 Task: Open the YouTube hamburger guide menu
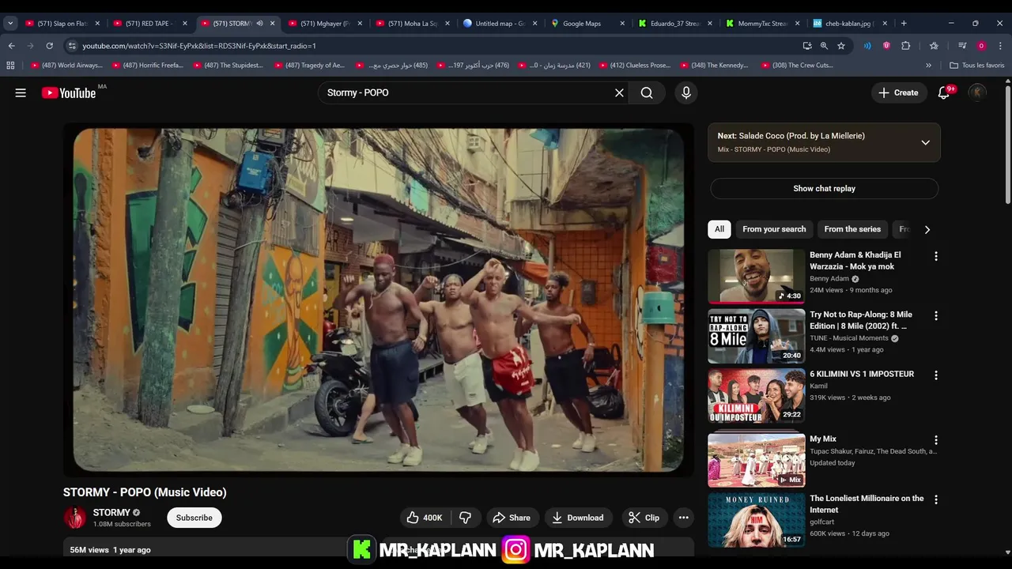[21, 92]
